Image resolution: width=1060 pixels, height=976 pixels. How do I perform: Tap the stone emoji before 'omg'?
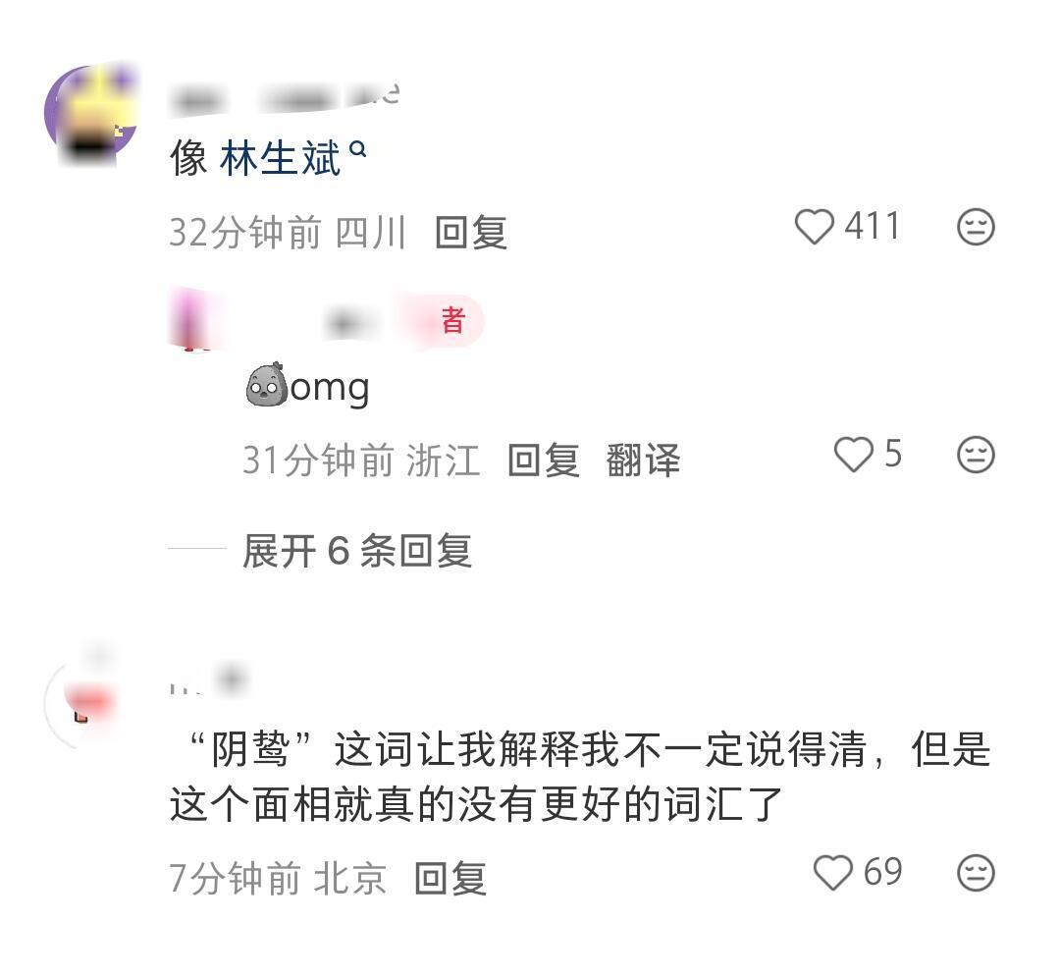pos(266,384)
